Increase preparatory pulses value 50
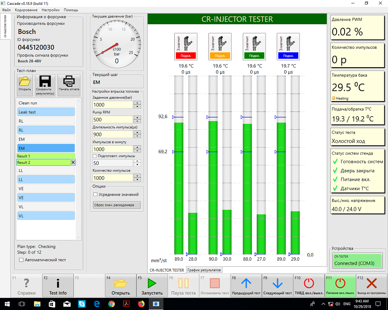Viewport: 388px width, 310px height. [x=137, y=161]
